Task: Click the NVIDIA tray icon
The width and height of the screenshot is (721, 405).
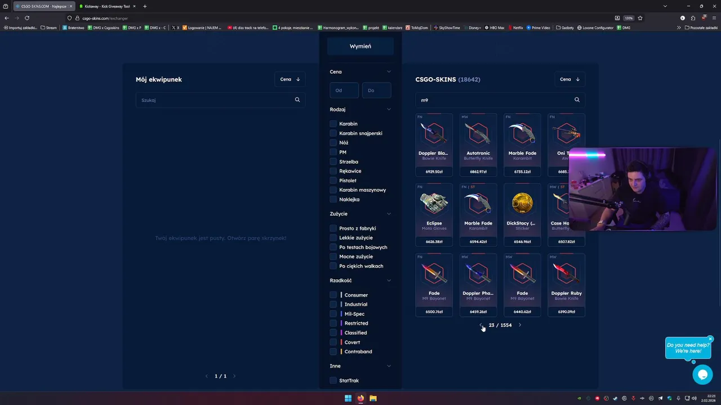Action: pos(580,398)
